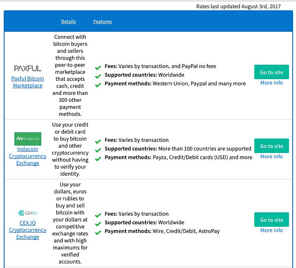
Task: Open the Paxful Bitcoin Marketplace link
Action: pos(28,82)
